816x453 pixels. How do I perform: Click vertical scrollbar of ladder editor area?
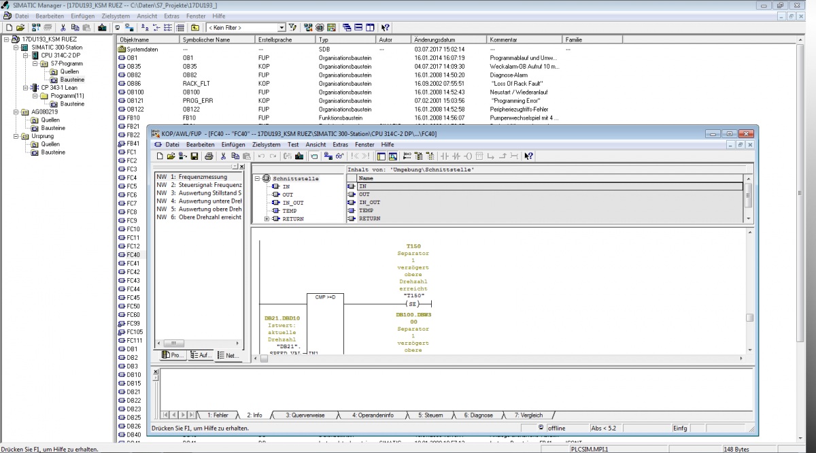[749, 292]
